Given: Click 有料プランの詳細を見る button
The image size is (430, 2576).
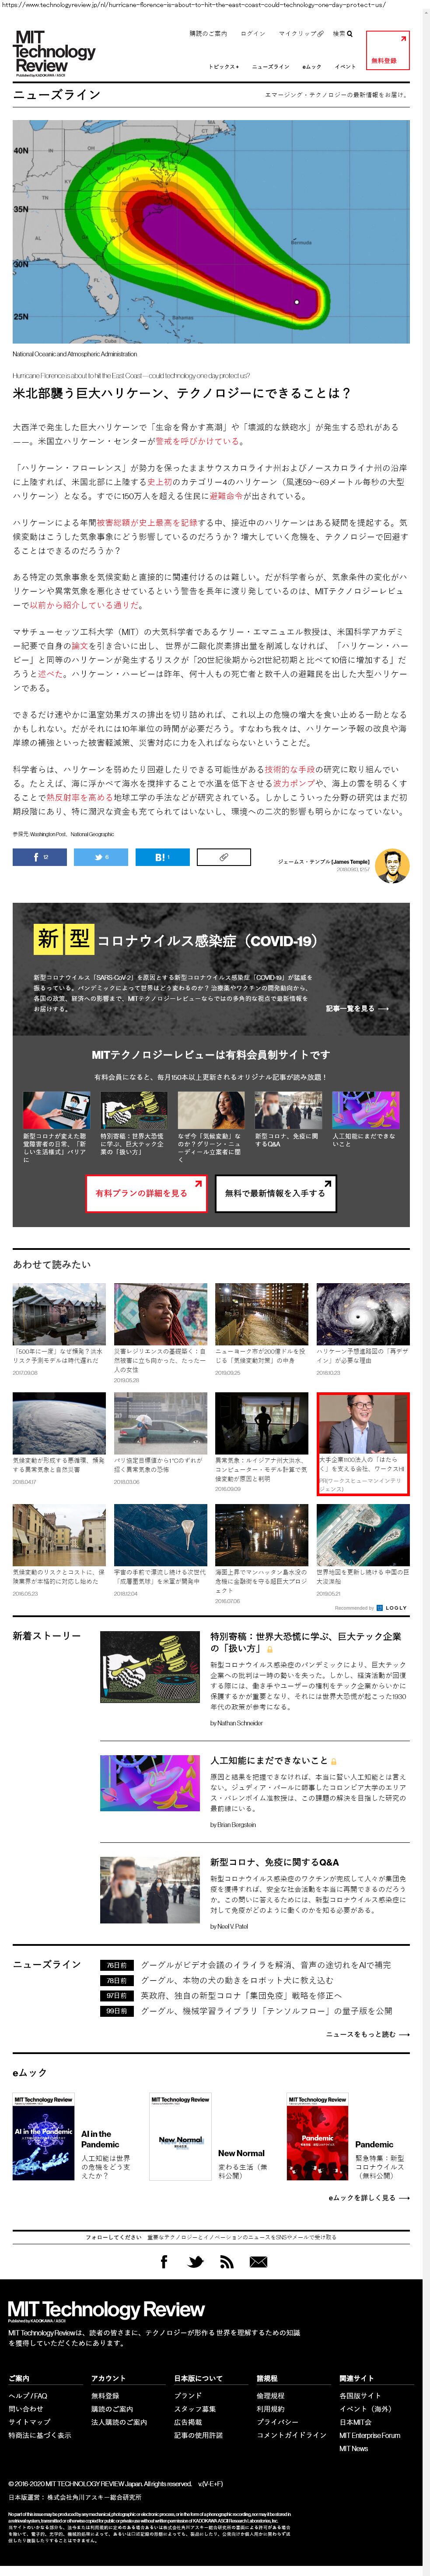Looking at the screenshot, I should point(146,1193).
